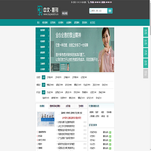This screenshot has width=151, height=151.
Task: Select the first item in the teal navigation bar
Action: click(38, 23)
